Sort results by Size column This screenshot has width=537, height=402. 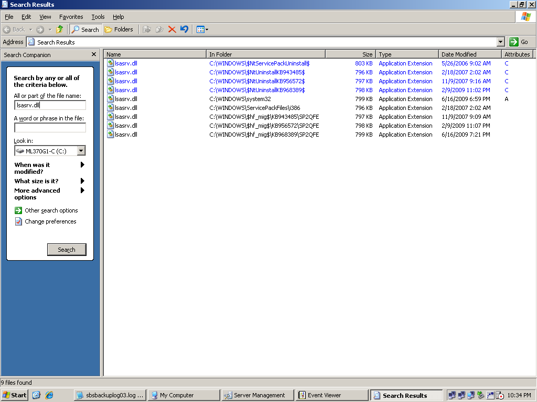(x=351, y=54)
